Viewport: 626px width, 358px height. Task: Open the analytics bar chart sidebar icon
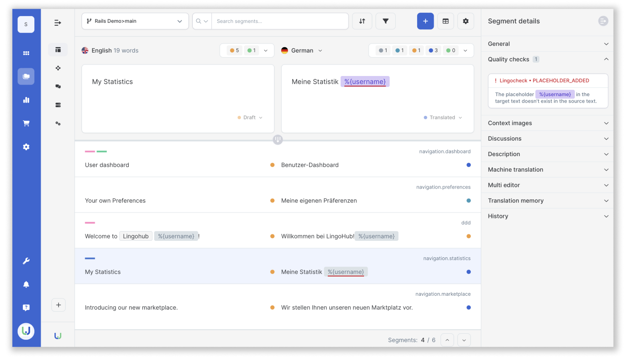(x=26, y=100)
